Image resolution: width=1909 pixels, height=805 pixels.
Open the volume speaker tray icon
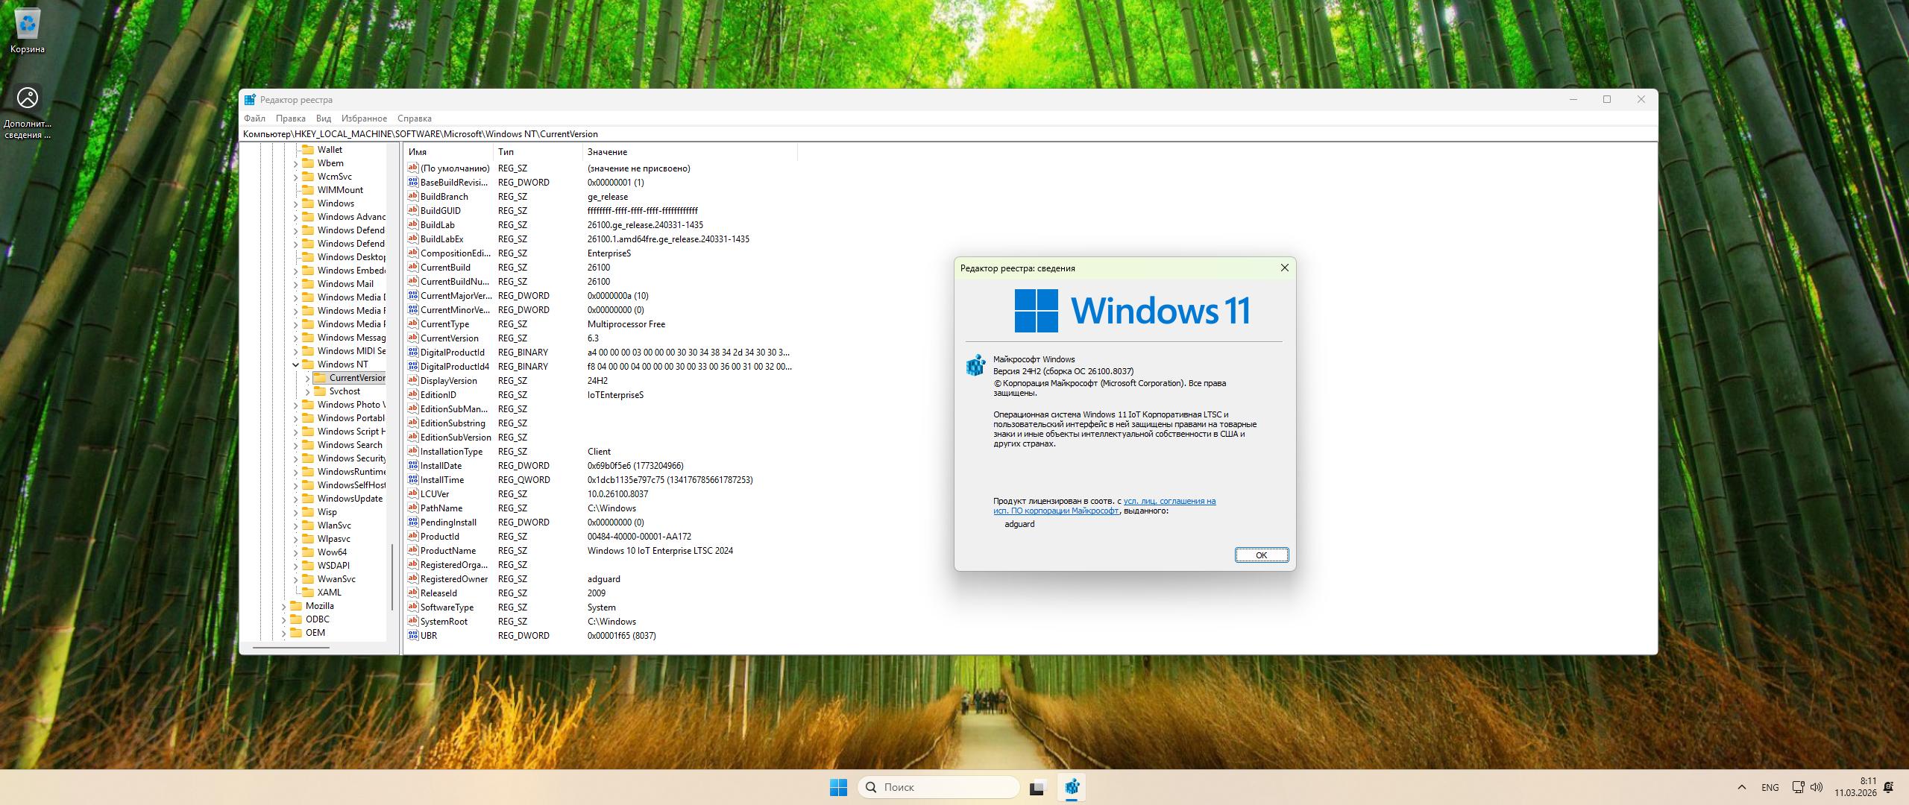pyautogui.click(x=1817, y=787)
